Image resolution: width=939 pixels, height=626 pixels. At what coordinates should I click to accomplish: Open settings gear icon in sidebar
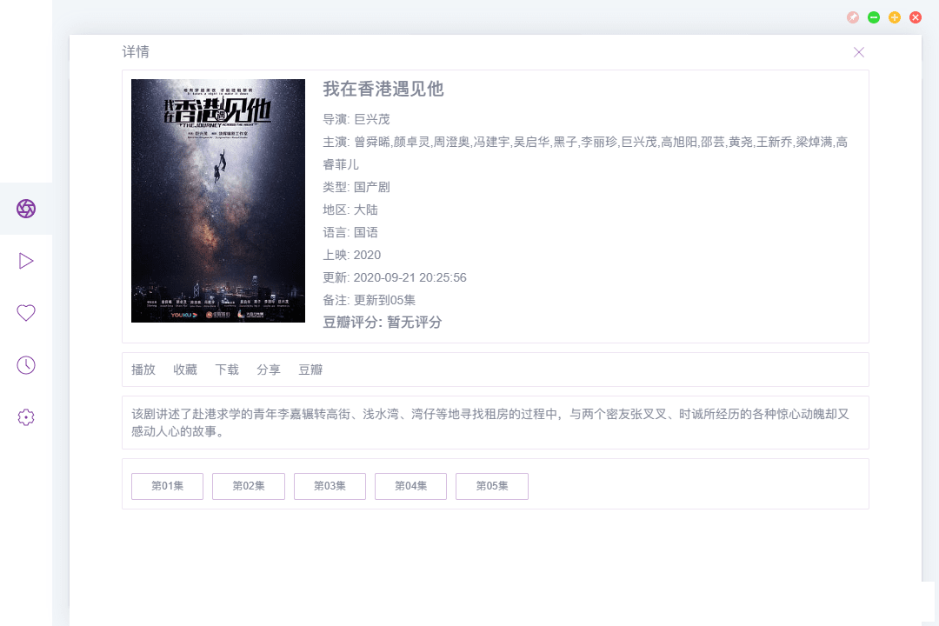26,417
